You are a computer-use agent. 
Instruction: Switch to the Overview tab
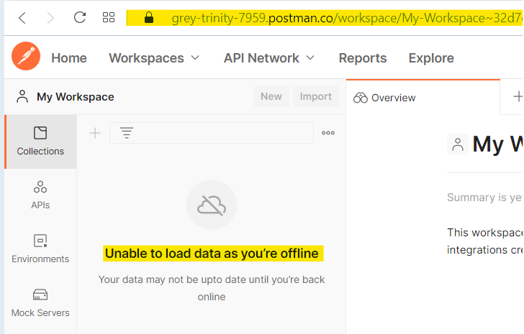point(423,98)
